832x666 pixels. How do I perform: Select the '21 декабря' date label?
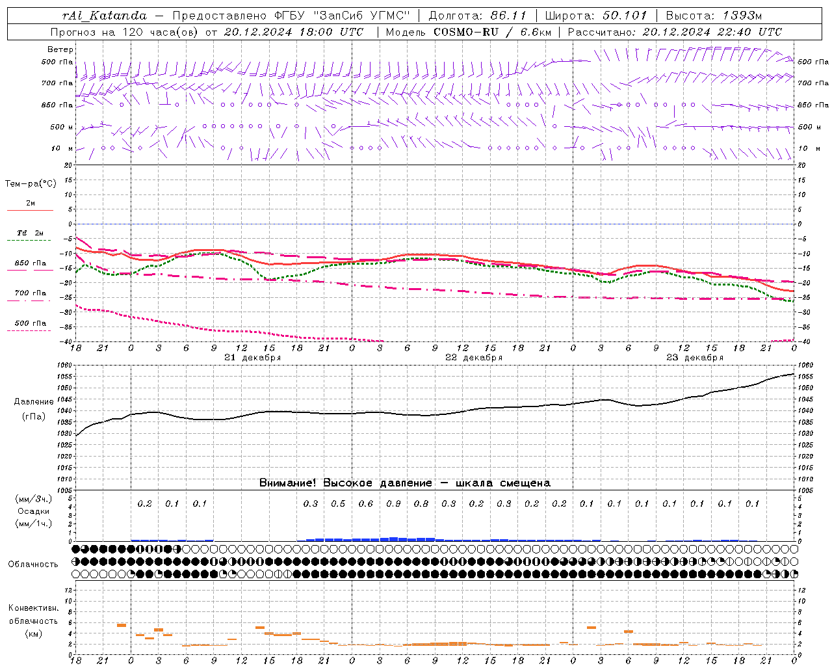pyautogui.click(x=253, y=358)
